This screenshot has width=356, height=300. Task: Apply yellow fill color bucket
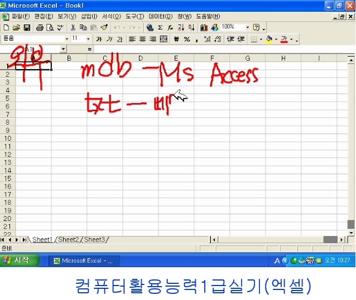pos(270,40)
